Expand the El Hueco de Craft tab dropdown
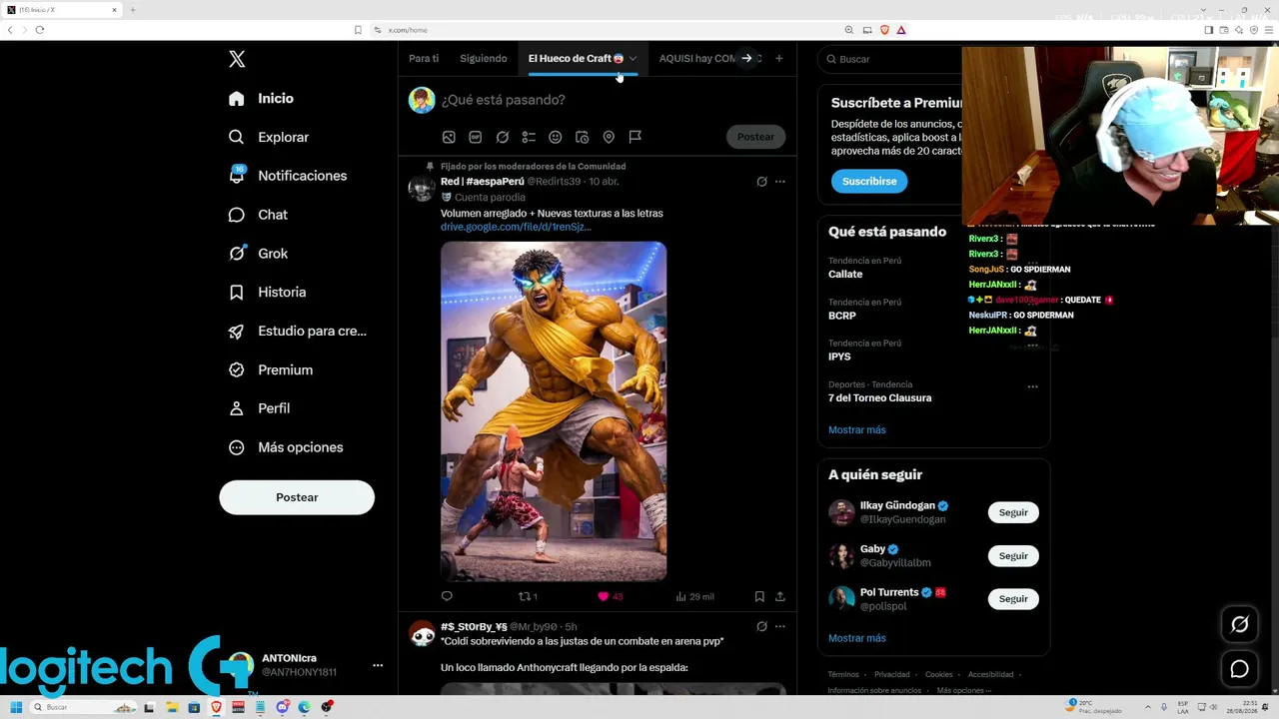 (633, 59)
